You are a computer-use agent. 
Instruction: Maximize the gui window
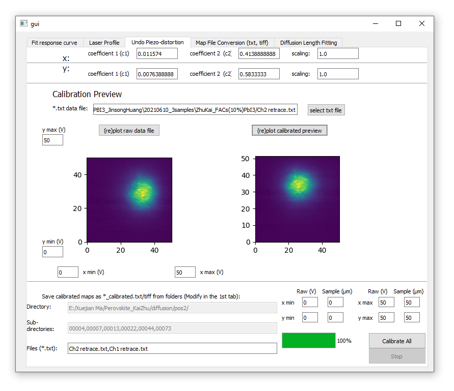398,23
